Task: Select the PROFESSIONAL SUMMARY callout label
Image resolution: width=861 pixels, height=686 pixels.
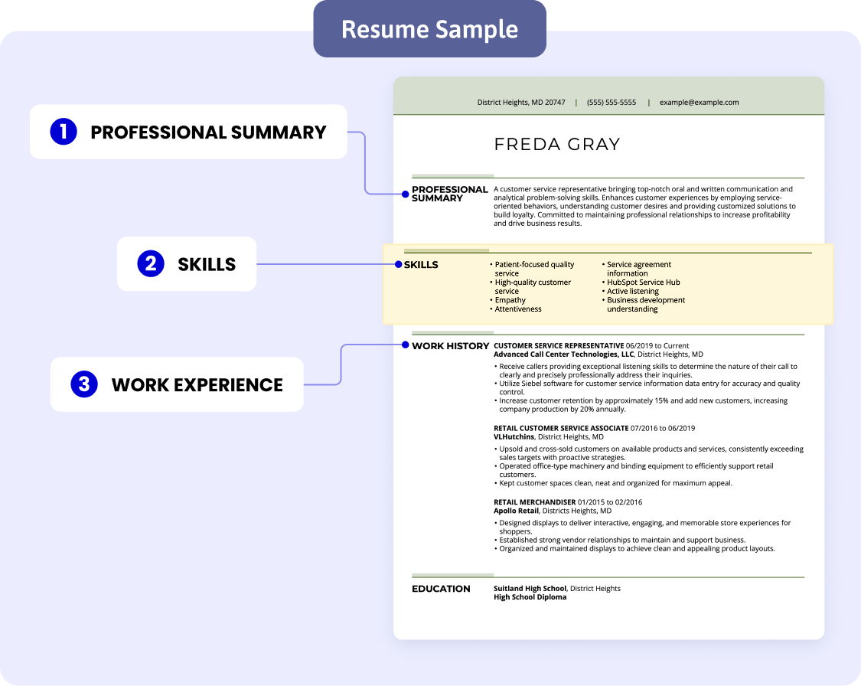Action: coord(207,132)
